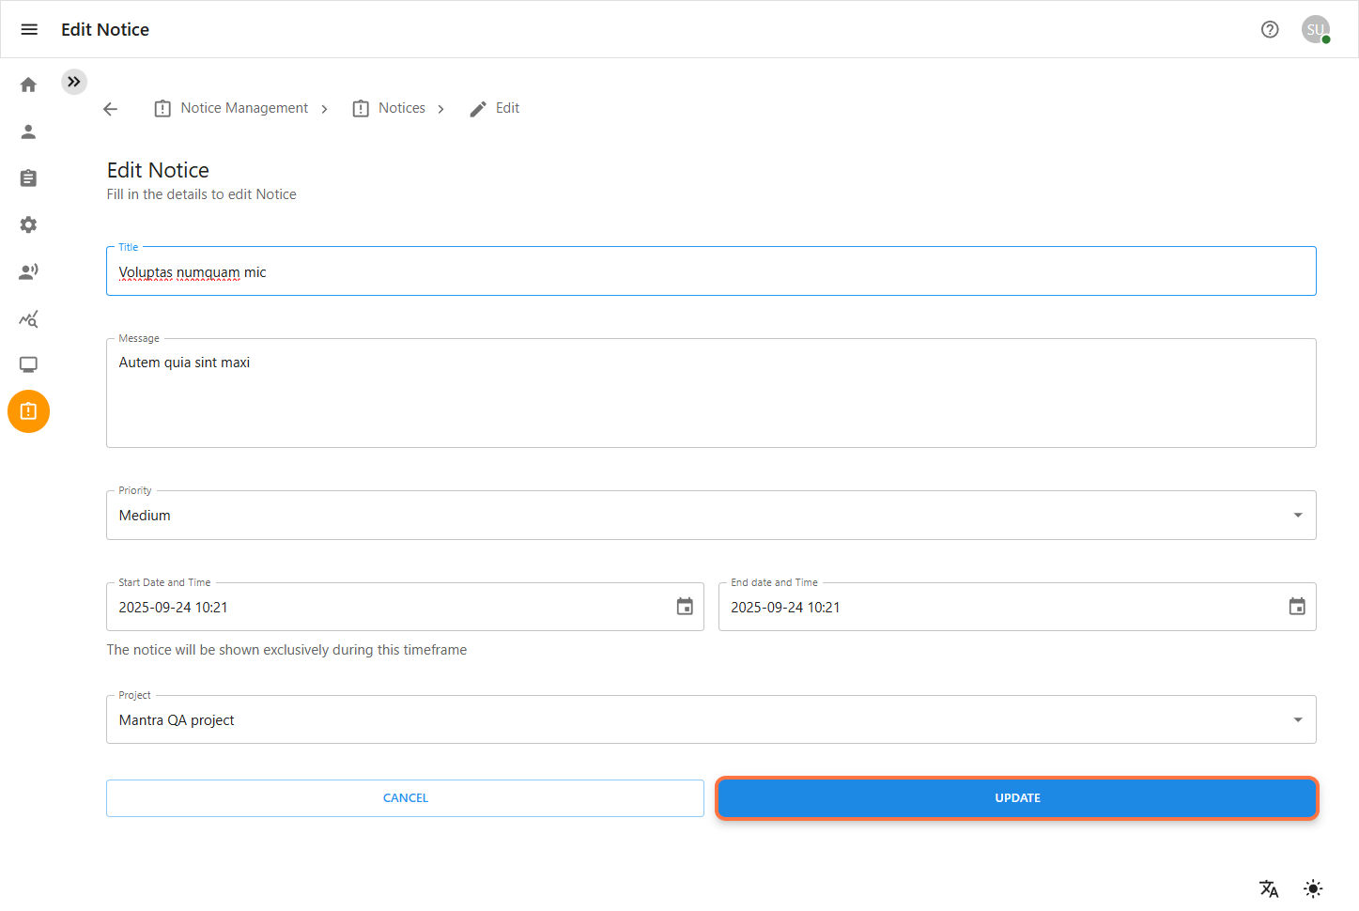Open the Notices breadcrumb link
Image resolution: width=1359 pixels, height=911 pixels.
[401, 108]
